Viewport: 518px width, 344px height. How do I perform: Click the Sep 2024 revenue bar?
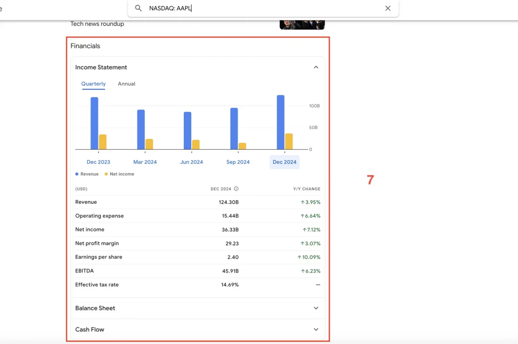tap(234, 129)
